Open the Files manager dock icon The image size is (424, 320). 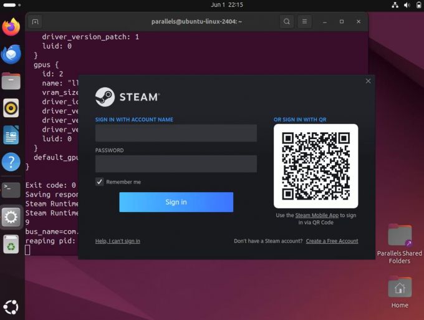[11, 81]
